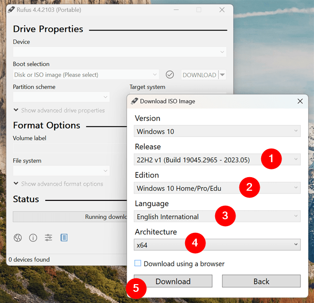
Task: Close the Download ISO Image dialog
Action: (x=300, y=101)
